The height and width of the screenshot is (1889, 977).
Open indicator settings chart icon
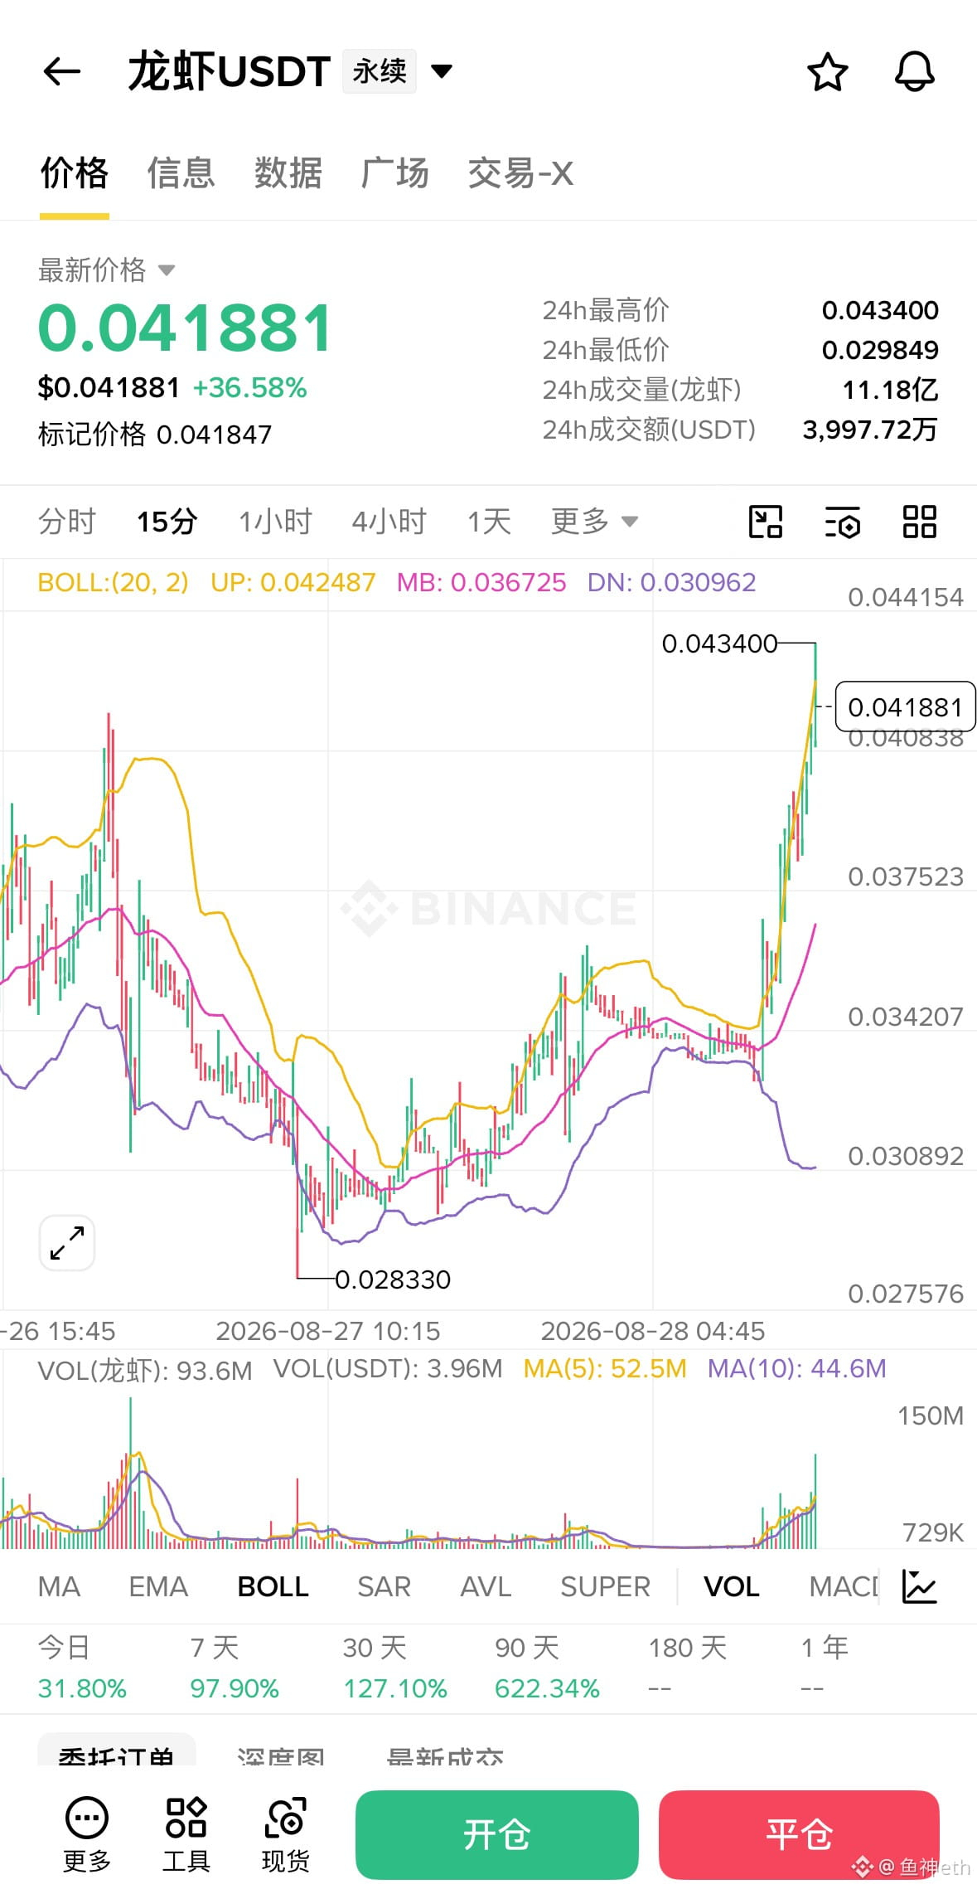click(919, 1587)
